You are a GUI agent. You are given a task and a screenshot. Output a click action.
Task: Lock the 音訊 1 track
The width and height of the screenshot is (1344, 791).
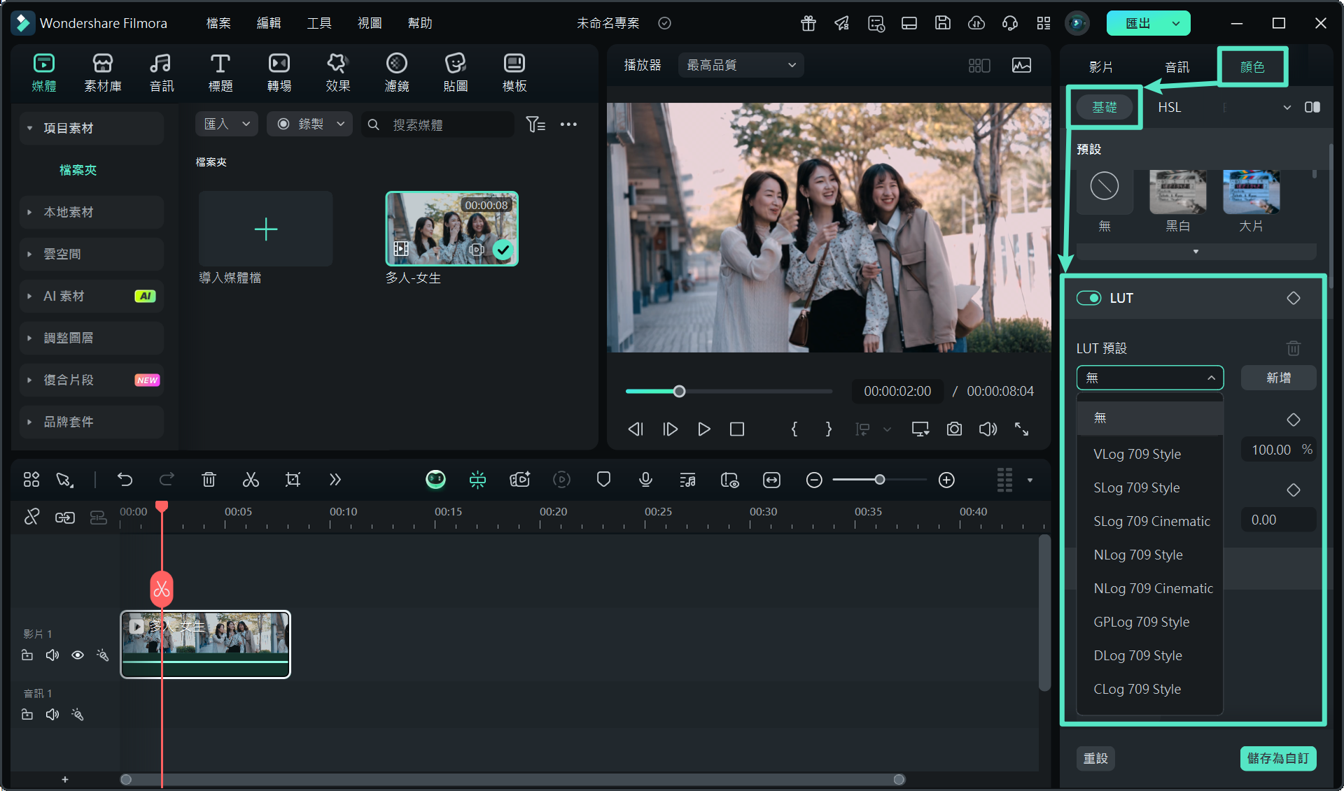[27, 715]
